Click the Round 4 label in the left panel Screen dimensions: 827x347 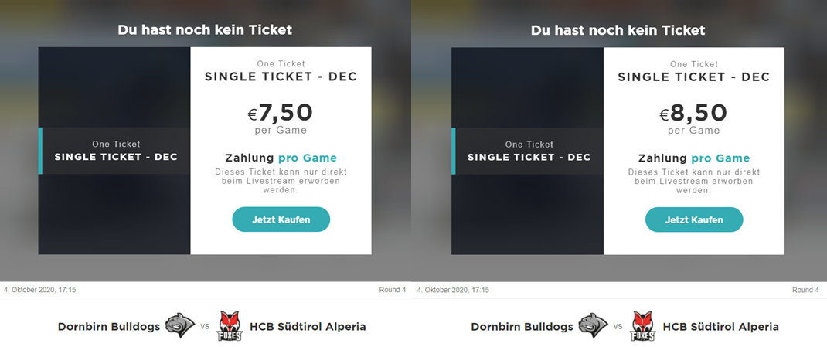click(392, 291)
